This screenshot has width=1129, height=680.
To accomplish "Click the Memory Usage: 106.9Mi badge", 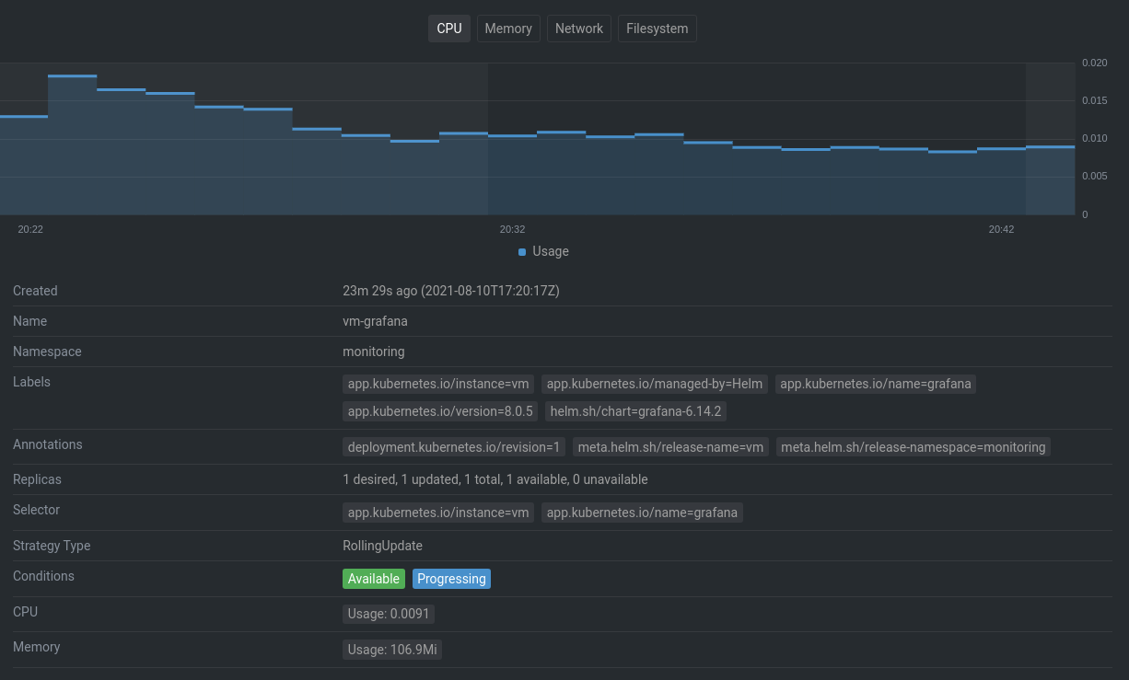I will click(x=392, y=650).
